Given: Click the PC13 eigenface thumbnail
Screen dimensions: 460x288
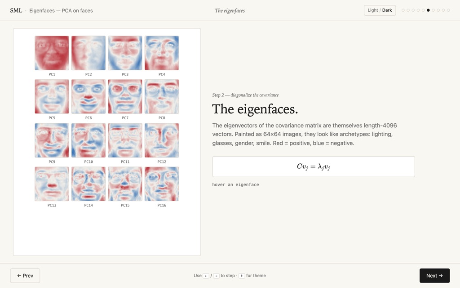Looking at the screenshot, I should point(52,184).
